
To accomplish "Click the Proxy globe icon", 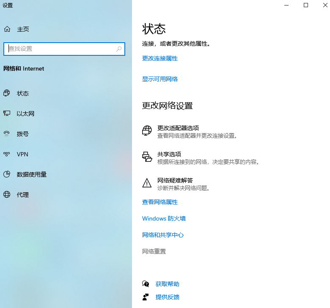I will pyautogui.click(x=7, y=195).
